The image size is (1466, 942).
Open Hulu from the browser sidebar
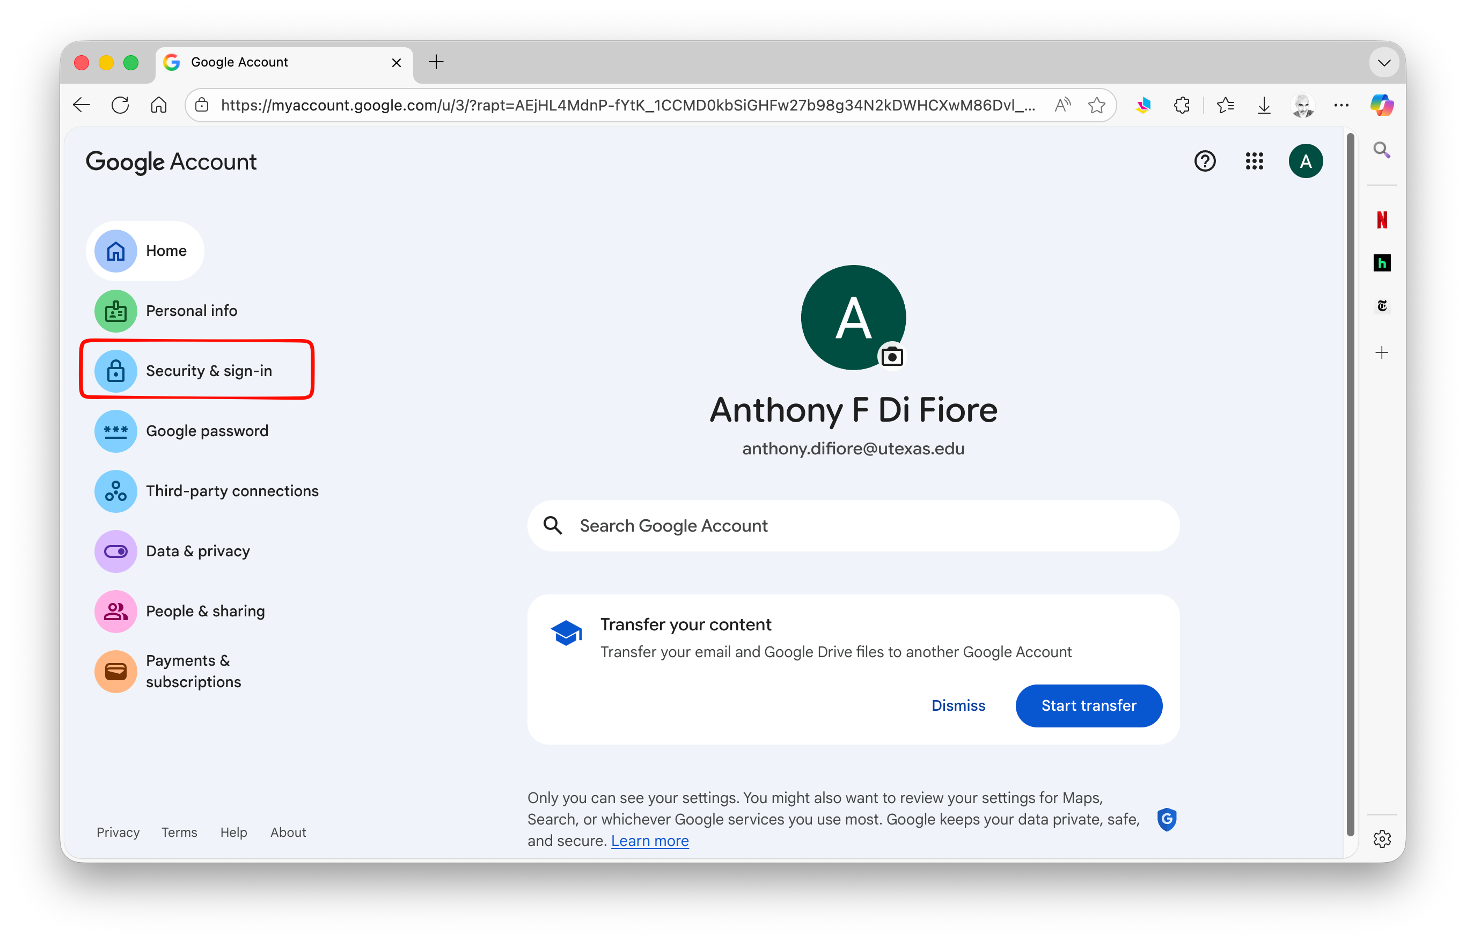point(1382,263)
